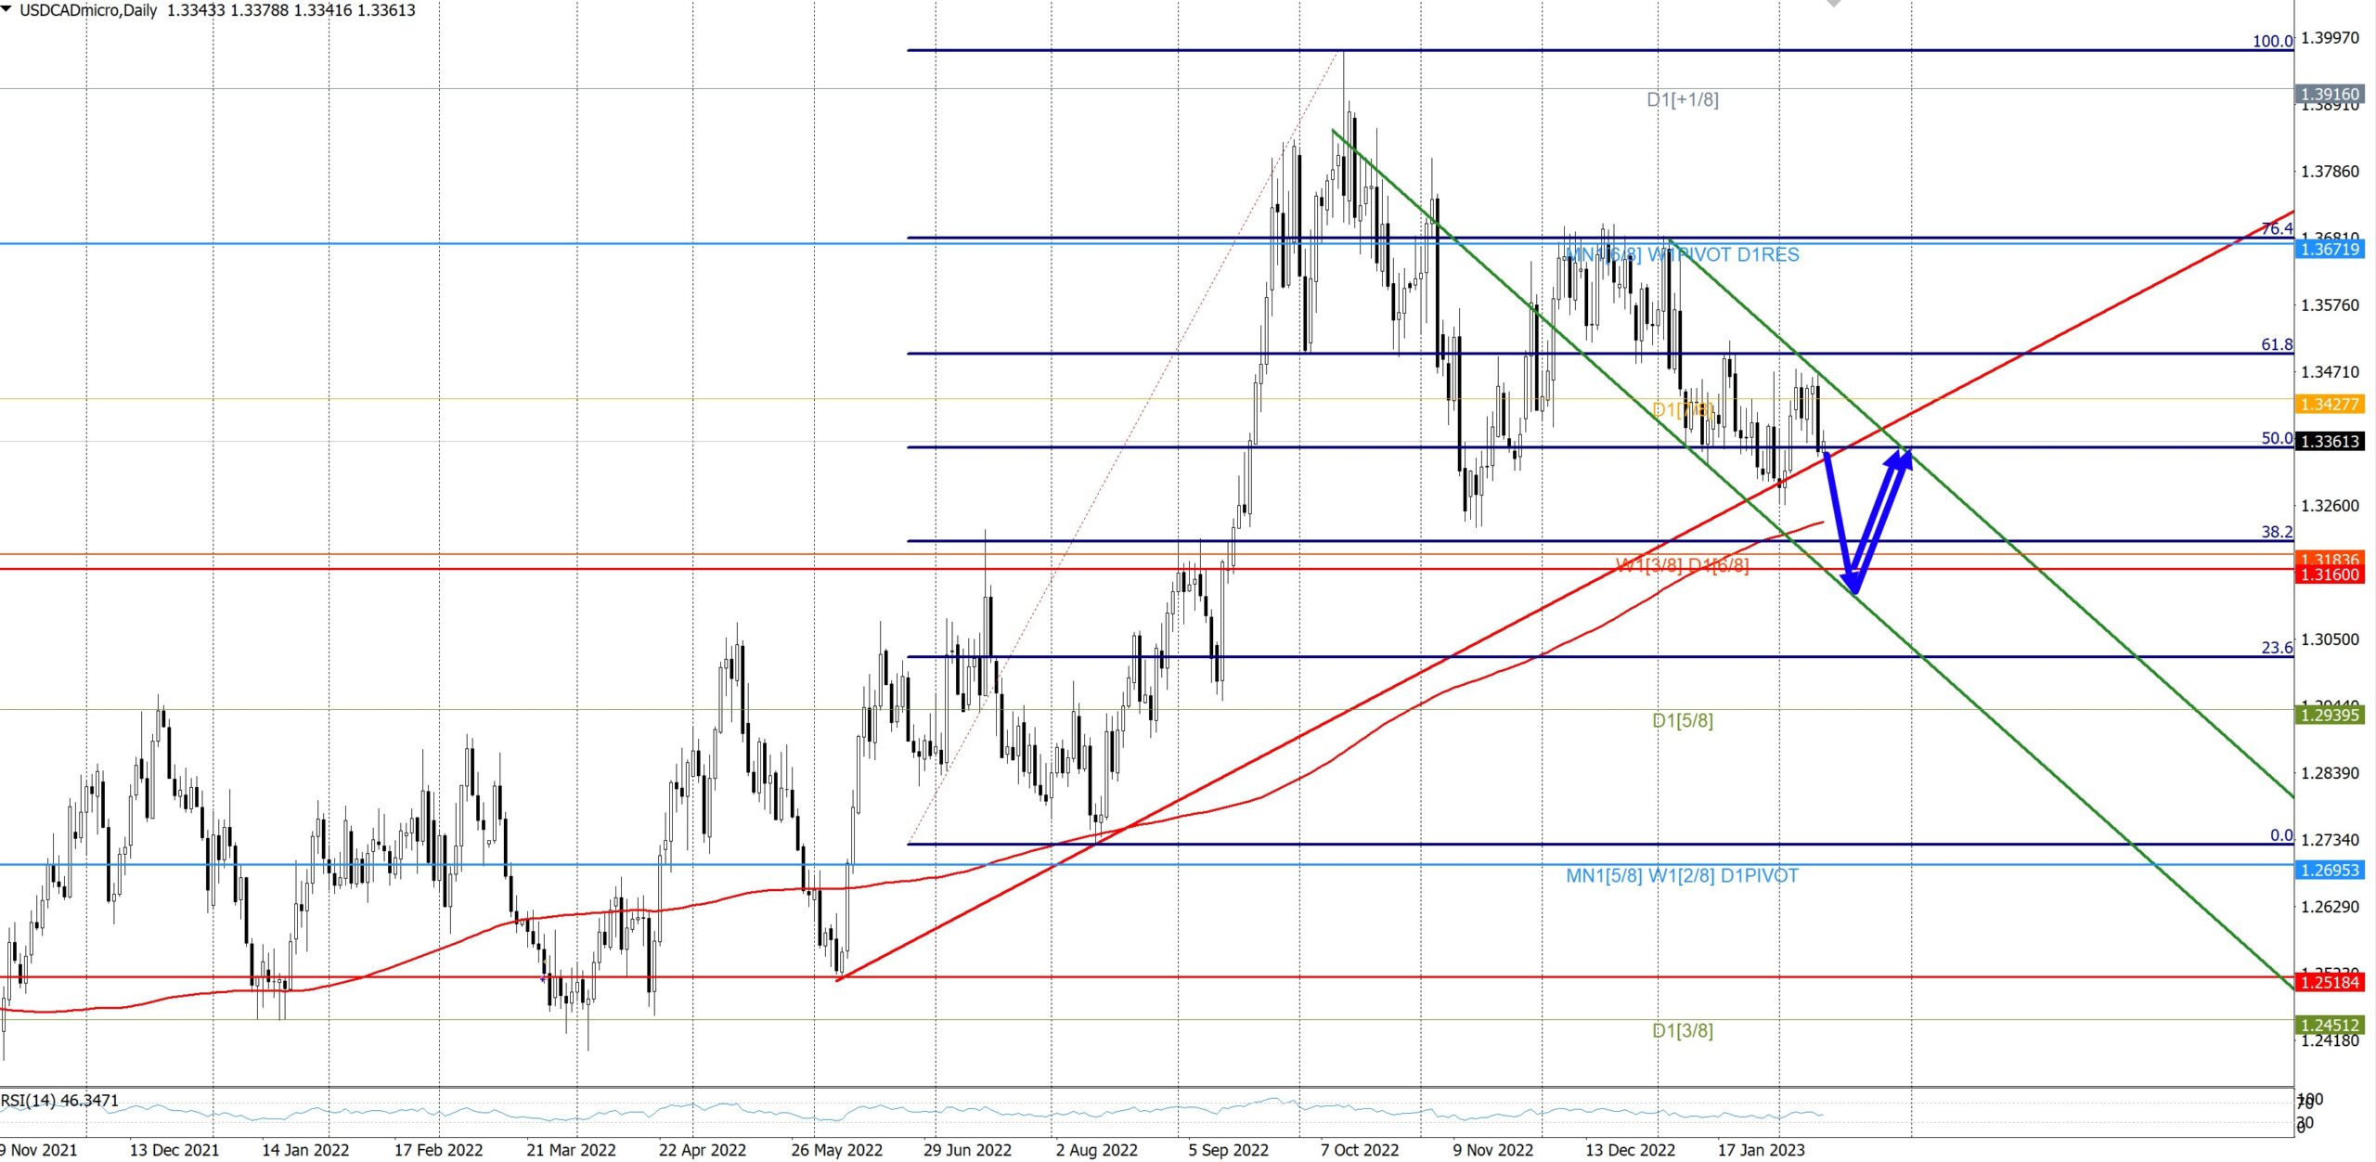The image size is (2376, 1162).
Task: Click the D1[3/8] level label
Action: (x=1682, y=1031)
